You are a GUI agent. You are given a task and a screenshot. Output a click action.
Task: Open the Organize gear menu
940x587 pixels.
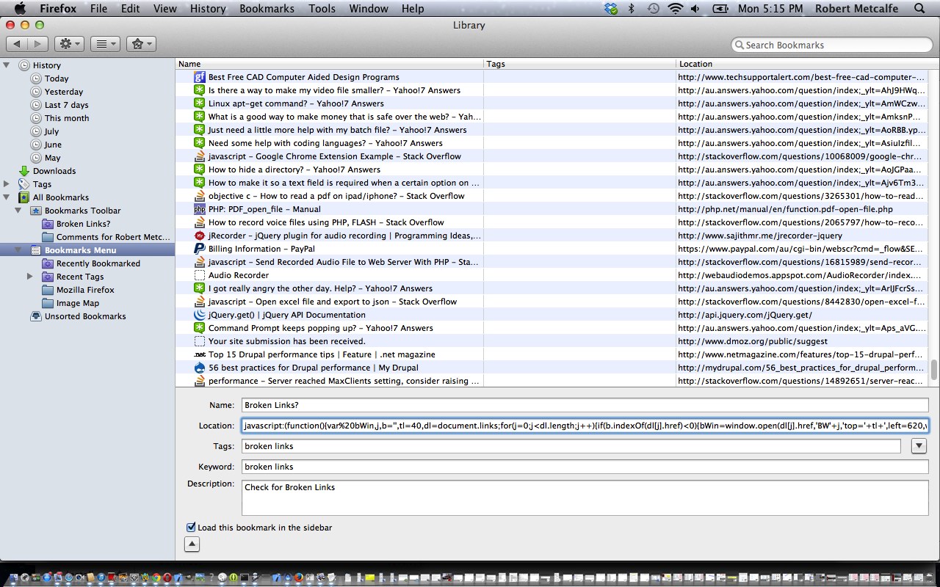(x=70, y=44)
